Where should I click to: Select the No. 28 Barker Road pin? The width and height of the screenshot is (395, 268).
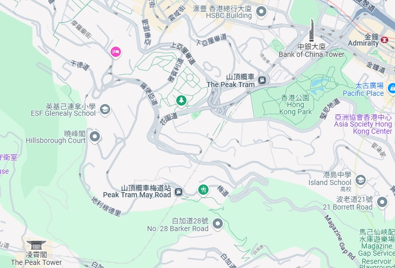tap(218, 223)
